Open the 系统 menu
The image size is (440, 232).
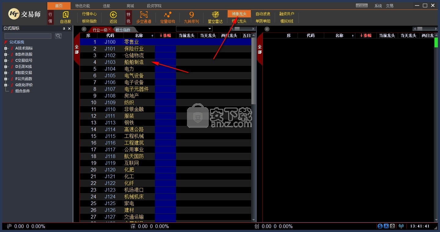378,6
